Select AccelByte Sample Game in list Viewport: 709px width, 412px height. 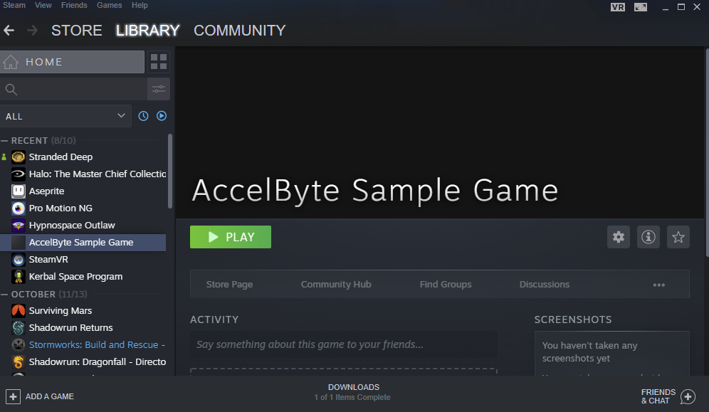83,243
